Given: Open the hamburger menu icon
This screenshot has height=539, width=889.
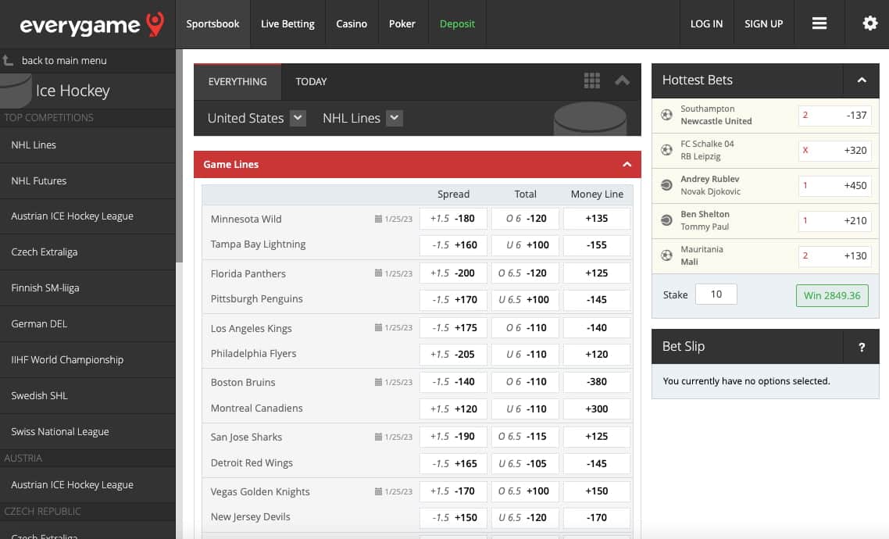Looking at the screenshot, I should click(819, 23).
